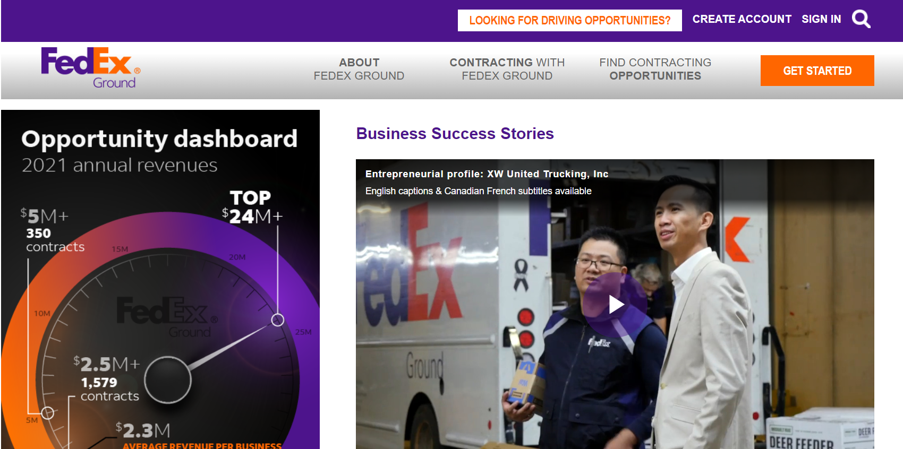Click the Opportunity dashboard infographic heading

click(159, 139)
